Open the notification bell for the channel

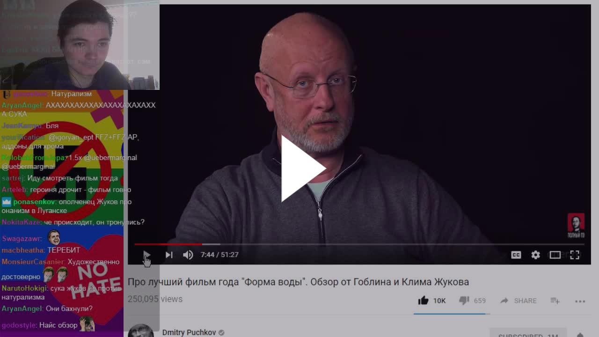pyautogui.click(x=580, y=334)
